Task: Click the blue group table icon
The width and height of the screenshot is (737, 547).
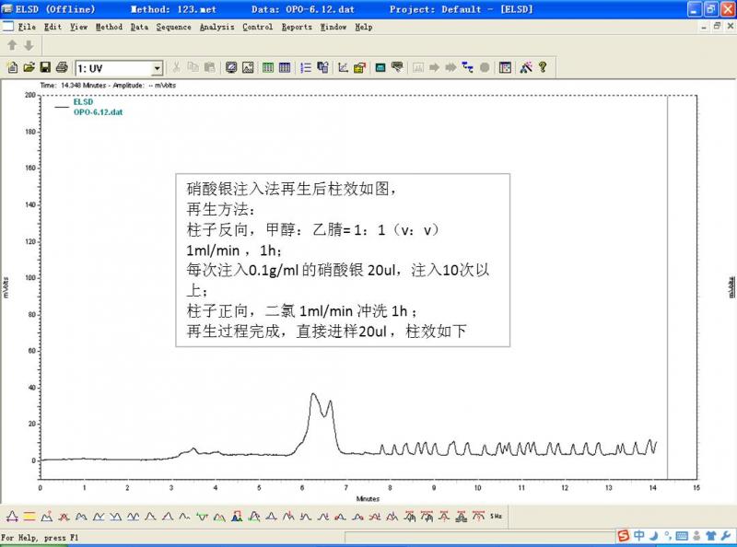Action: pos(285,67)
